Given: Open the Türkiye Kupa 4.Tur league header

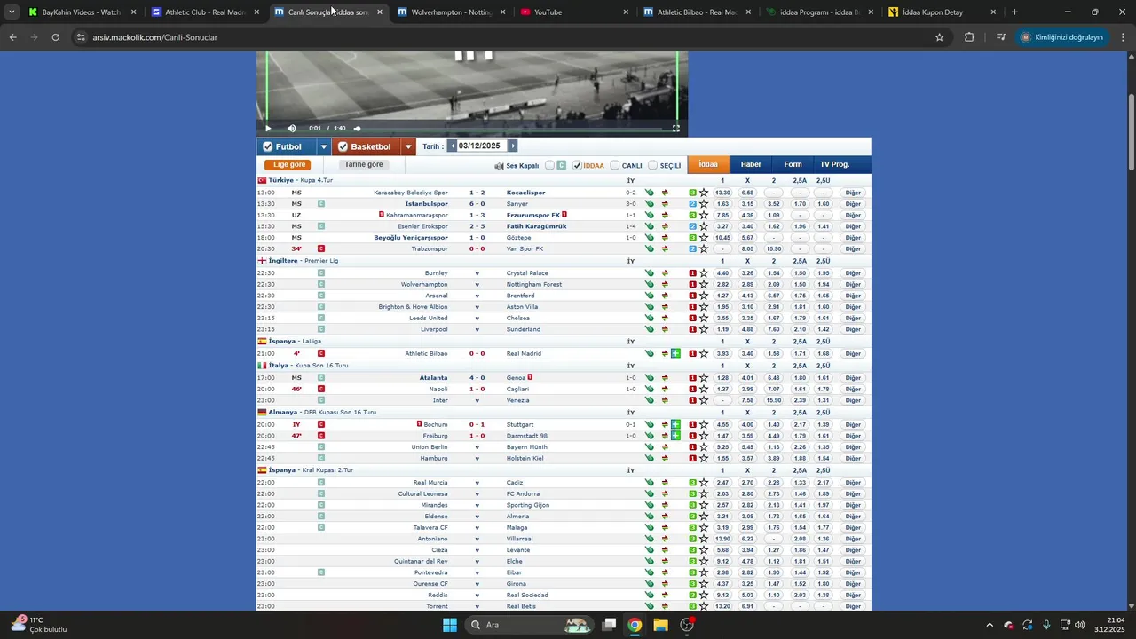Looking at the screenshot, I should click(x=301, y=180).
